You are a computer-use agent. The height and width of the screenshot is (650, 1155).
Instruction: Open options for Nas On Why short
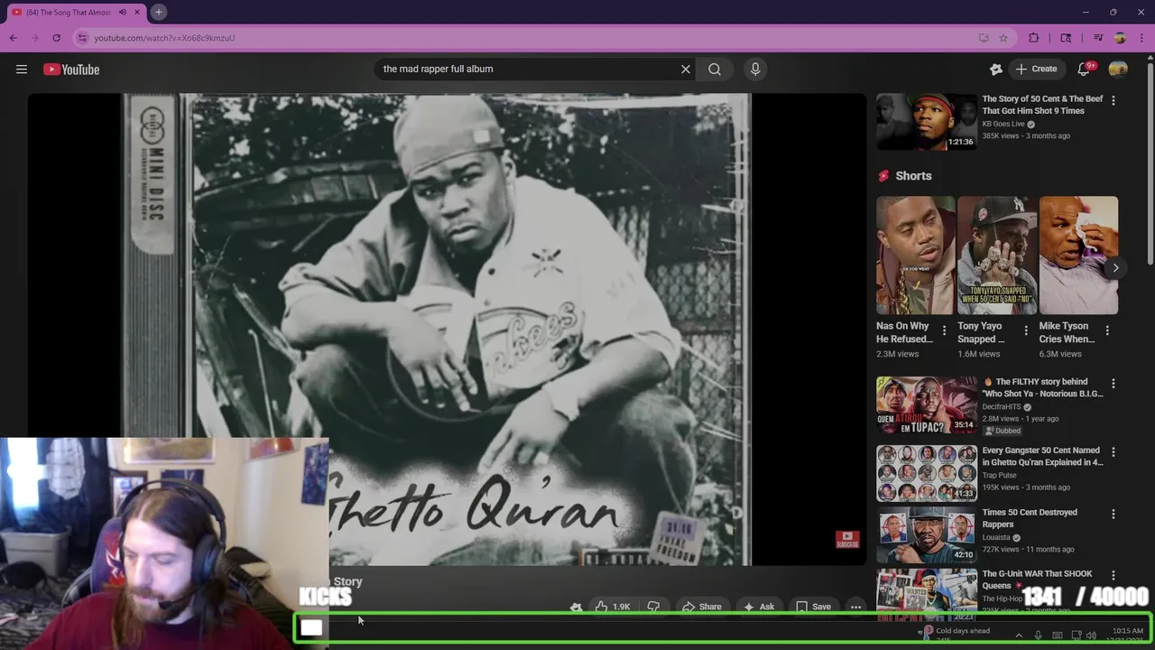[x=945, y=330]
